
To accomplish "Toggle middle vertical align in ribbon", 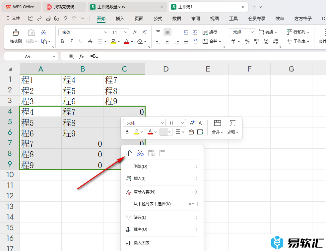I will click(167, 32).
